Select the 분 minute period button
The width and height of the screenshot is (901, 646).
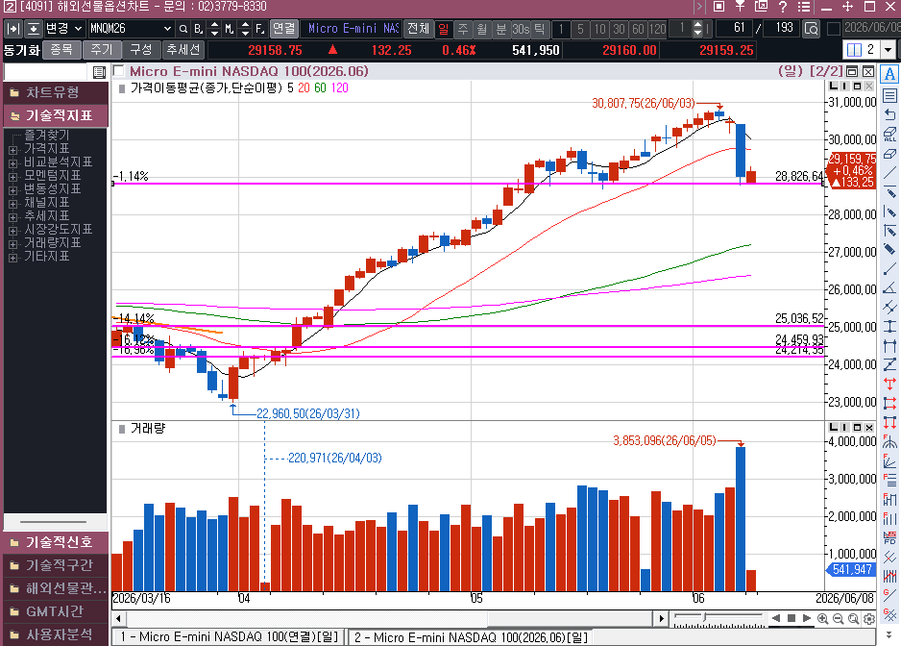(x=501, y=28)
